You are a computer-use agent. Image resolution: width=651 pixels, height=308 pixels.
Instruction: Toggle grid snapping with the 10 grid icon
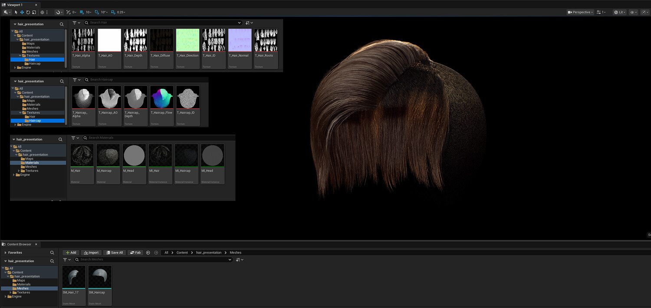(82, 12)
